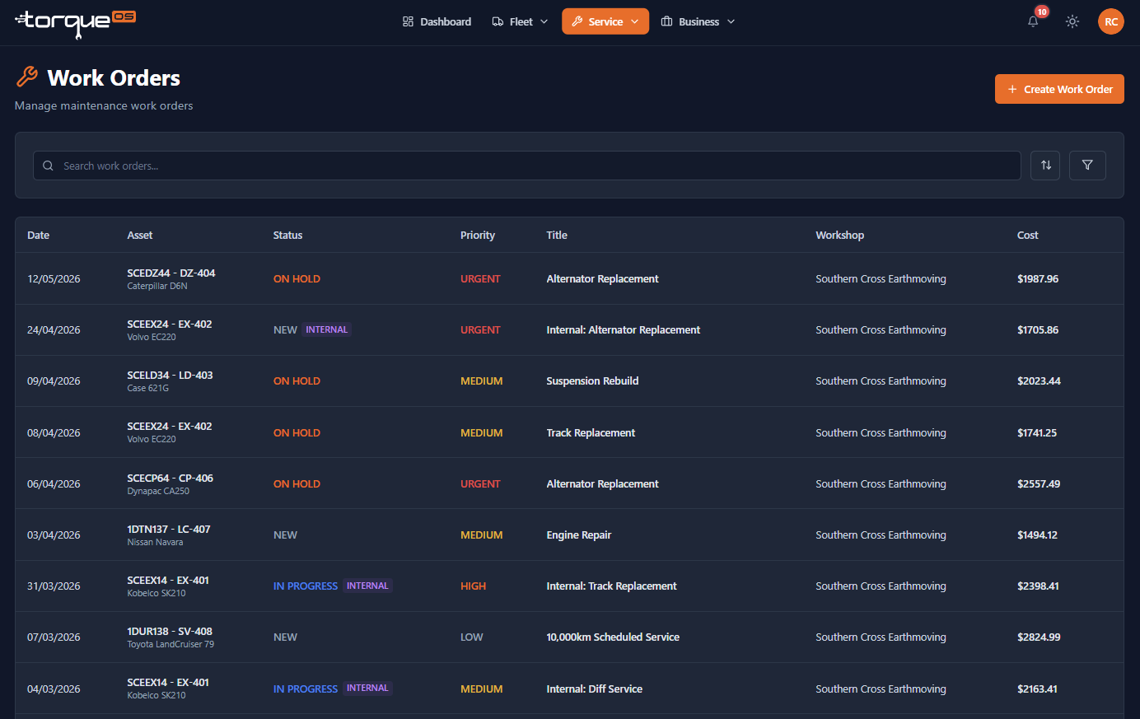Expand the Business menu chevron

tap(731, 21)
